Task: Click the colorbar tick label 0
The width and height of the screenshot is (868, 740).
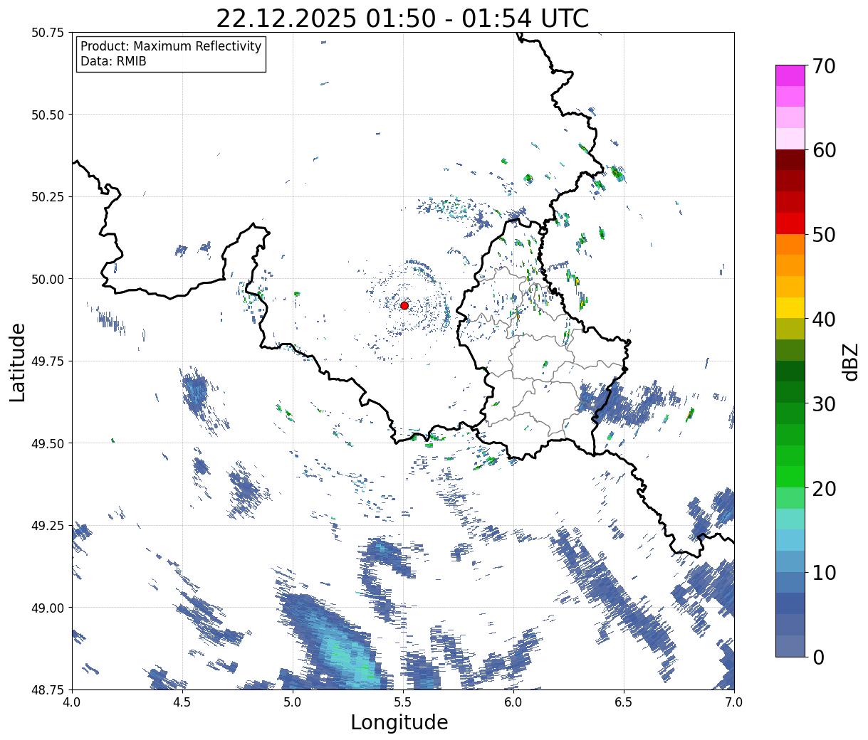Action: pos(818,657)
